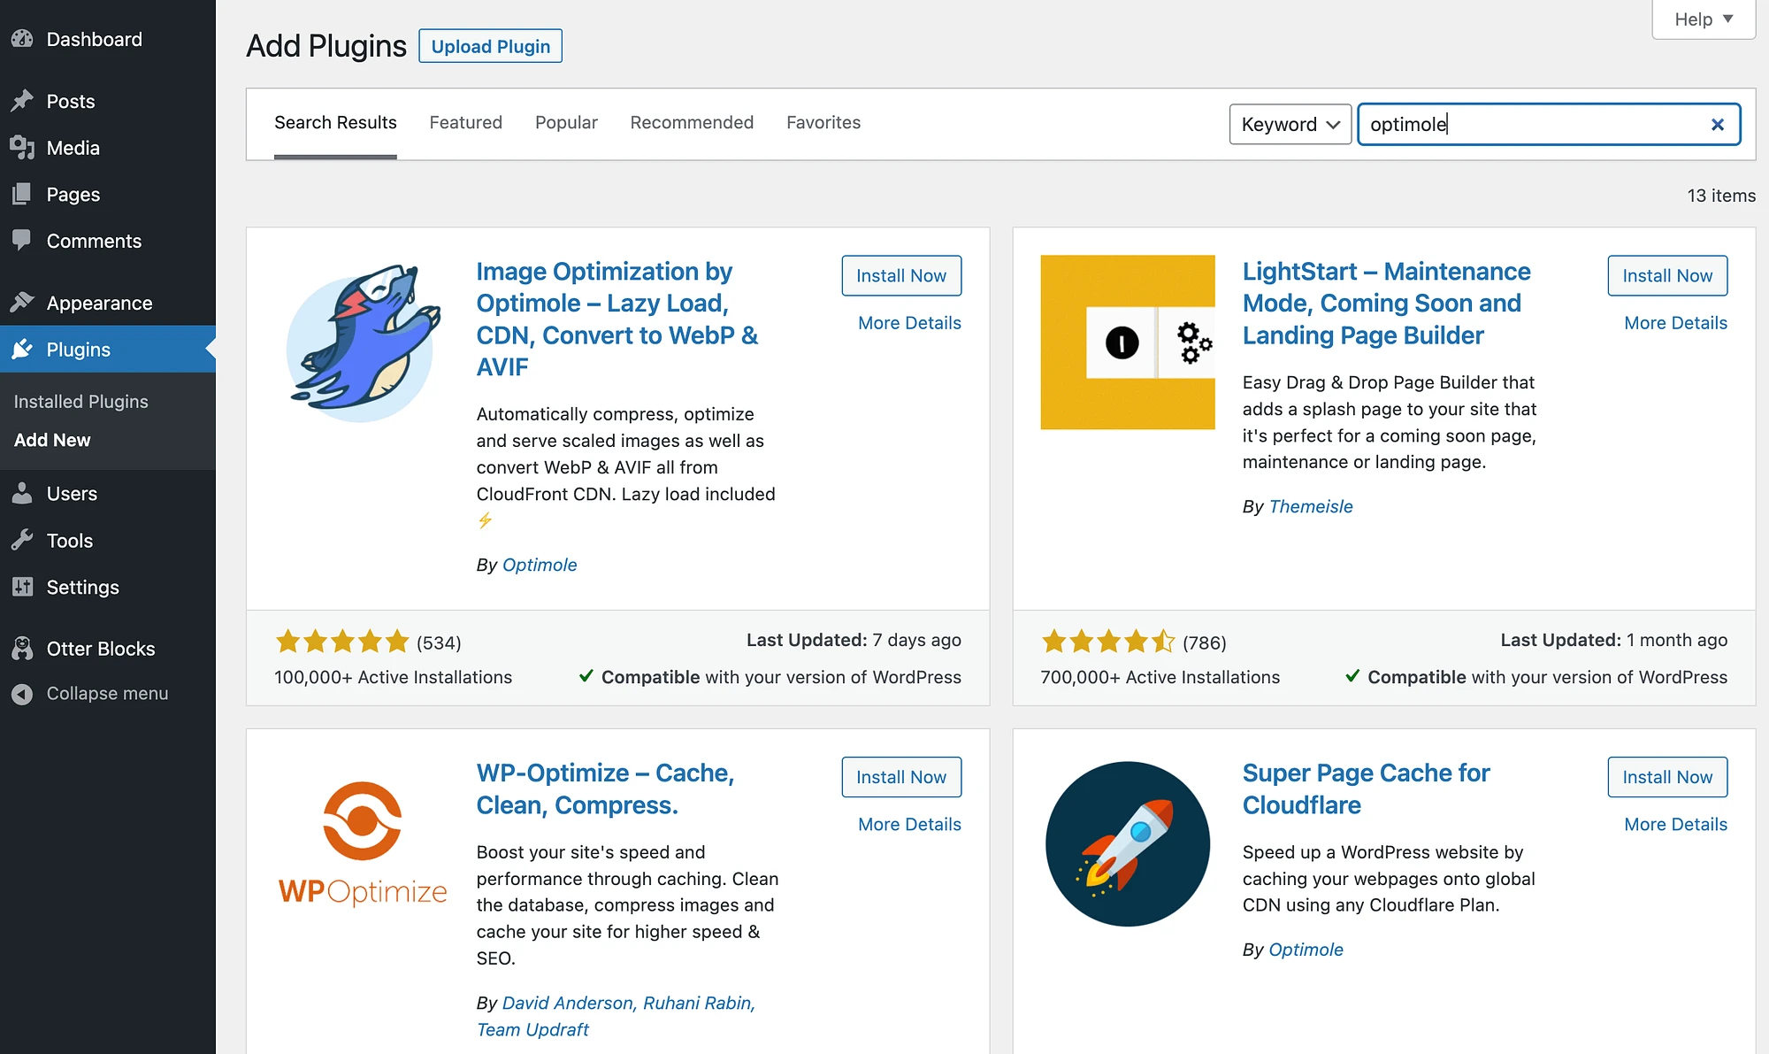The width and height of the screenshot is (1769, 1054).
Task: Click the Dashboard icon in sidebar
Action: [x=25, y=39]
